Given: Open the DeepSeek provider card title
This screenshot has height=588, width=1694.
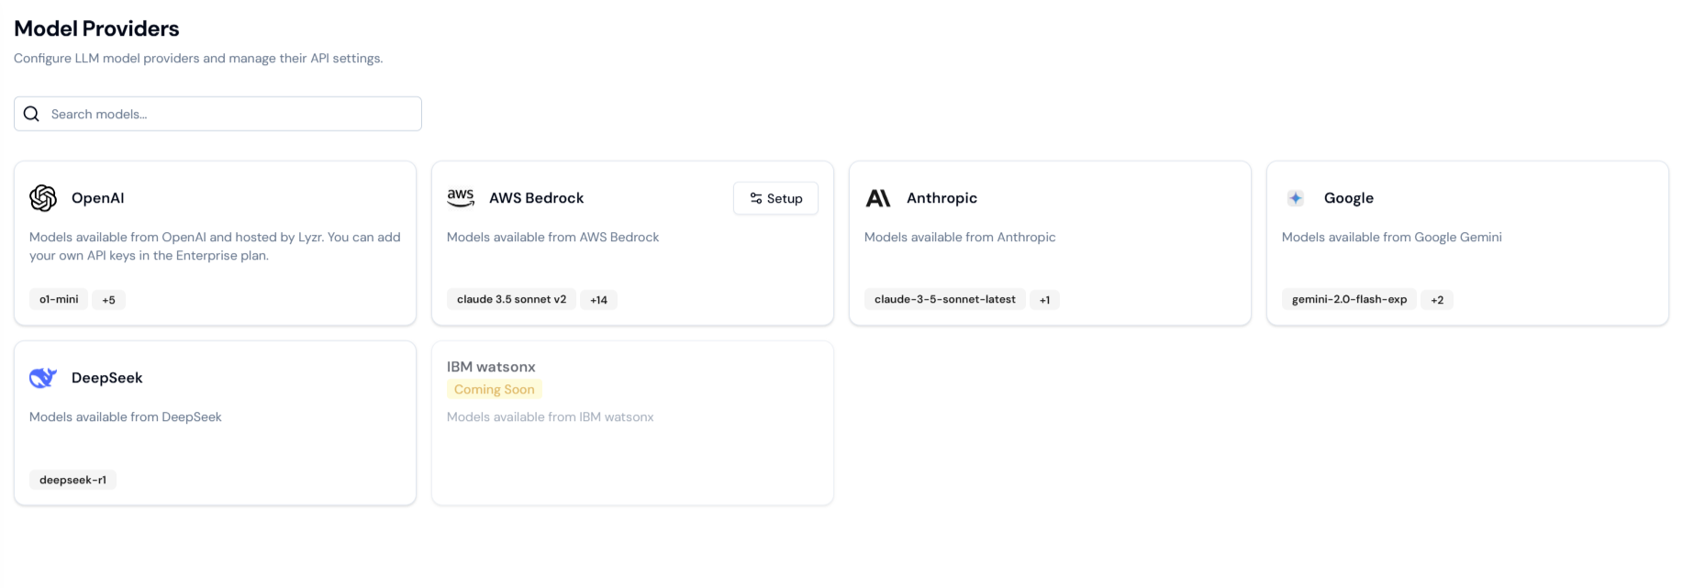Looking at the screenshot, I should pos(107,378).
